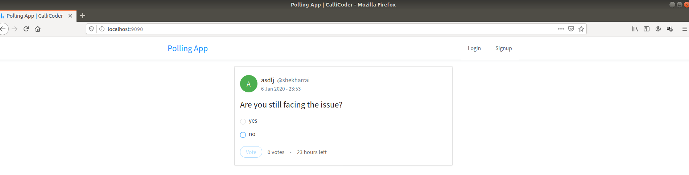The image size is (689, 175).
Task: Reload the current page
Action: (26, 29)
